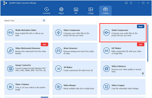
Task: Open the MV tab
Action: (x=76, y=11)
